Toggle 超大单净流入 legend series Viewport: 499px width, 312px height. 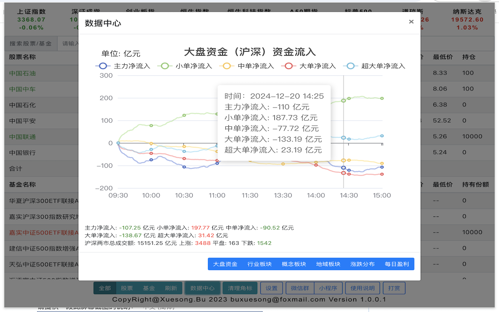(x=374, y=66)
